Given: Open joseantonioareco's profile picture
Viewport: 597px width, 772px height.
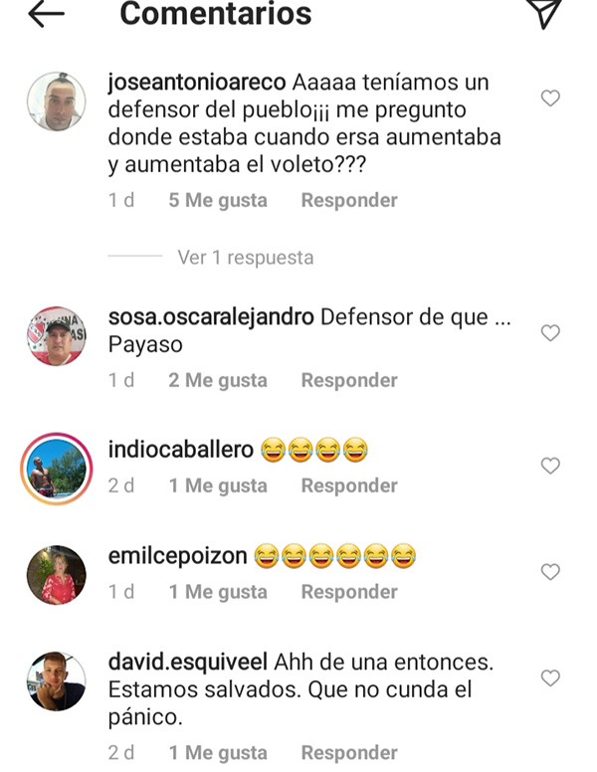Looking at the screenshot, I should [56, 101].
